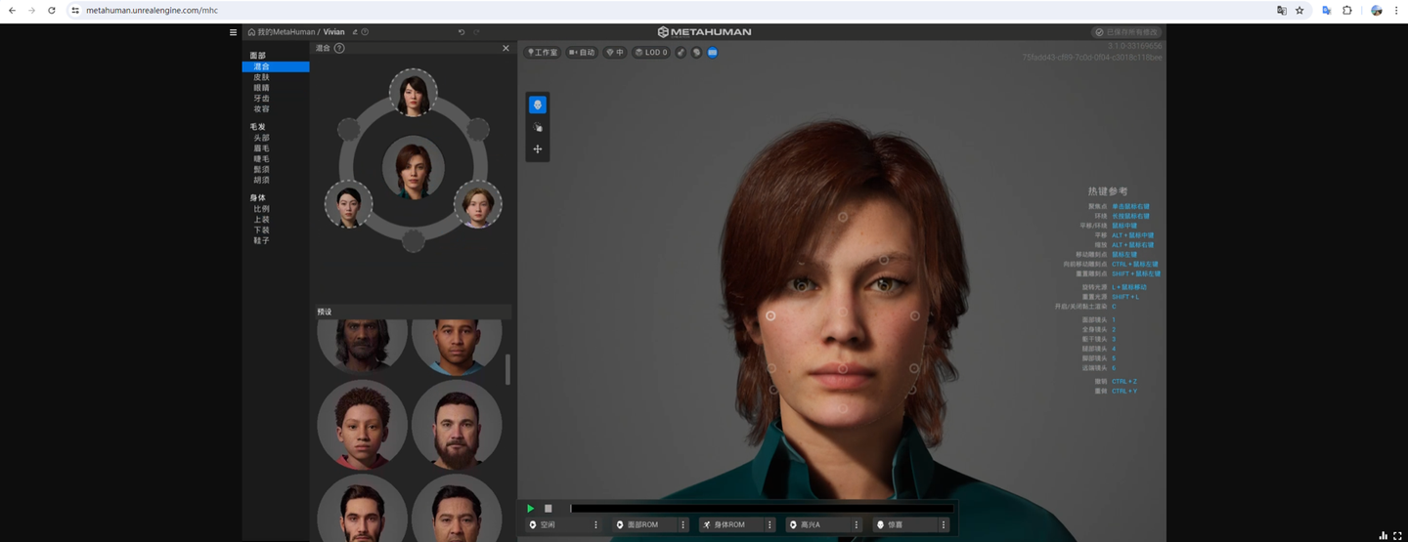Select the sculpt tool below the blend tool

(537, 127)
